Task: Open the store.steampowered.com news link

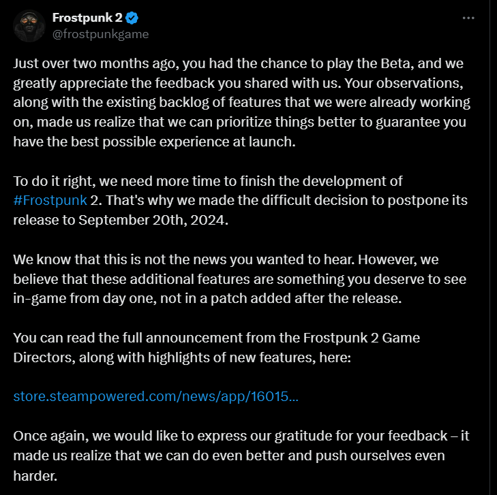Action: [x=155, y=396]
